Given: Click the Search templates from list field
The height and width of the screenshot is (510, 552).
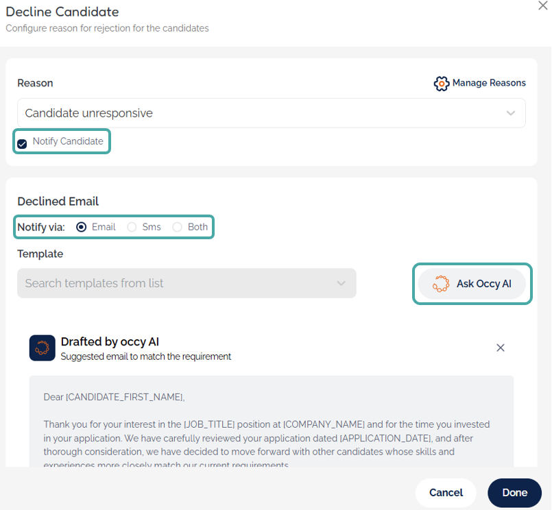Looking at the screenshot, I should (x=171, y=283).
